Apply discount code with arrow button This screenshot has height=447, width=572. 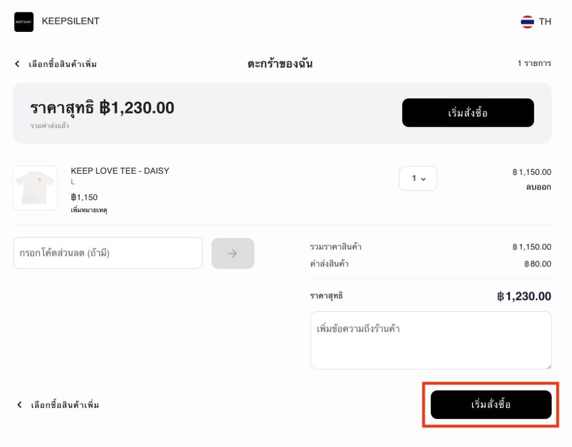232,253
